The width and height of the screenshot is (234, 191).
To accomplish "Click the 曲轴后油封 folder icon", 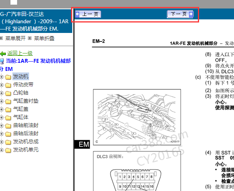I will [8, 134].
